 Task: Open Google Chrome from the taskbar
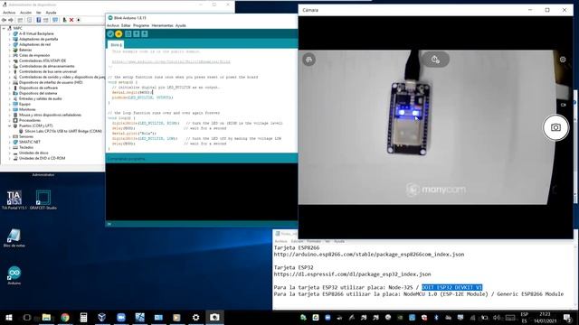click(x=65, y=317)
